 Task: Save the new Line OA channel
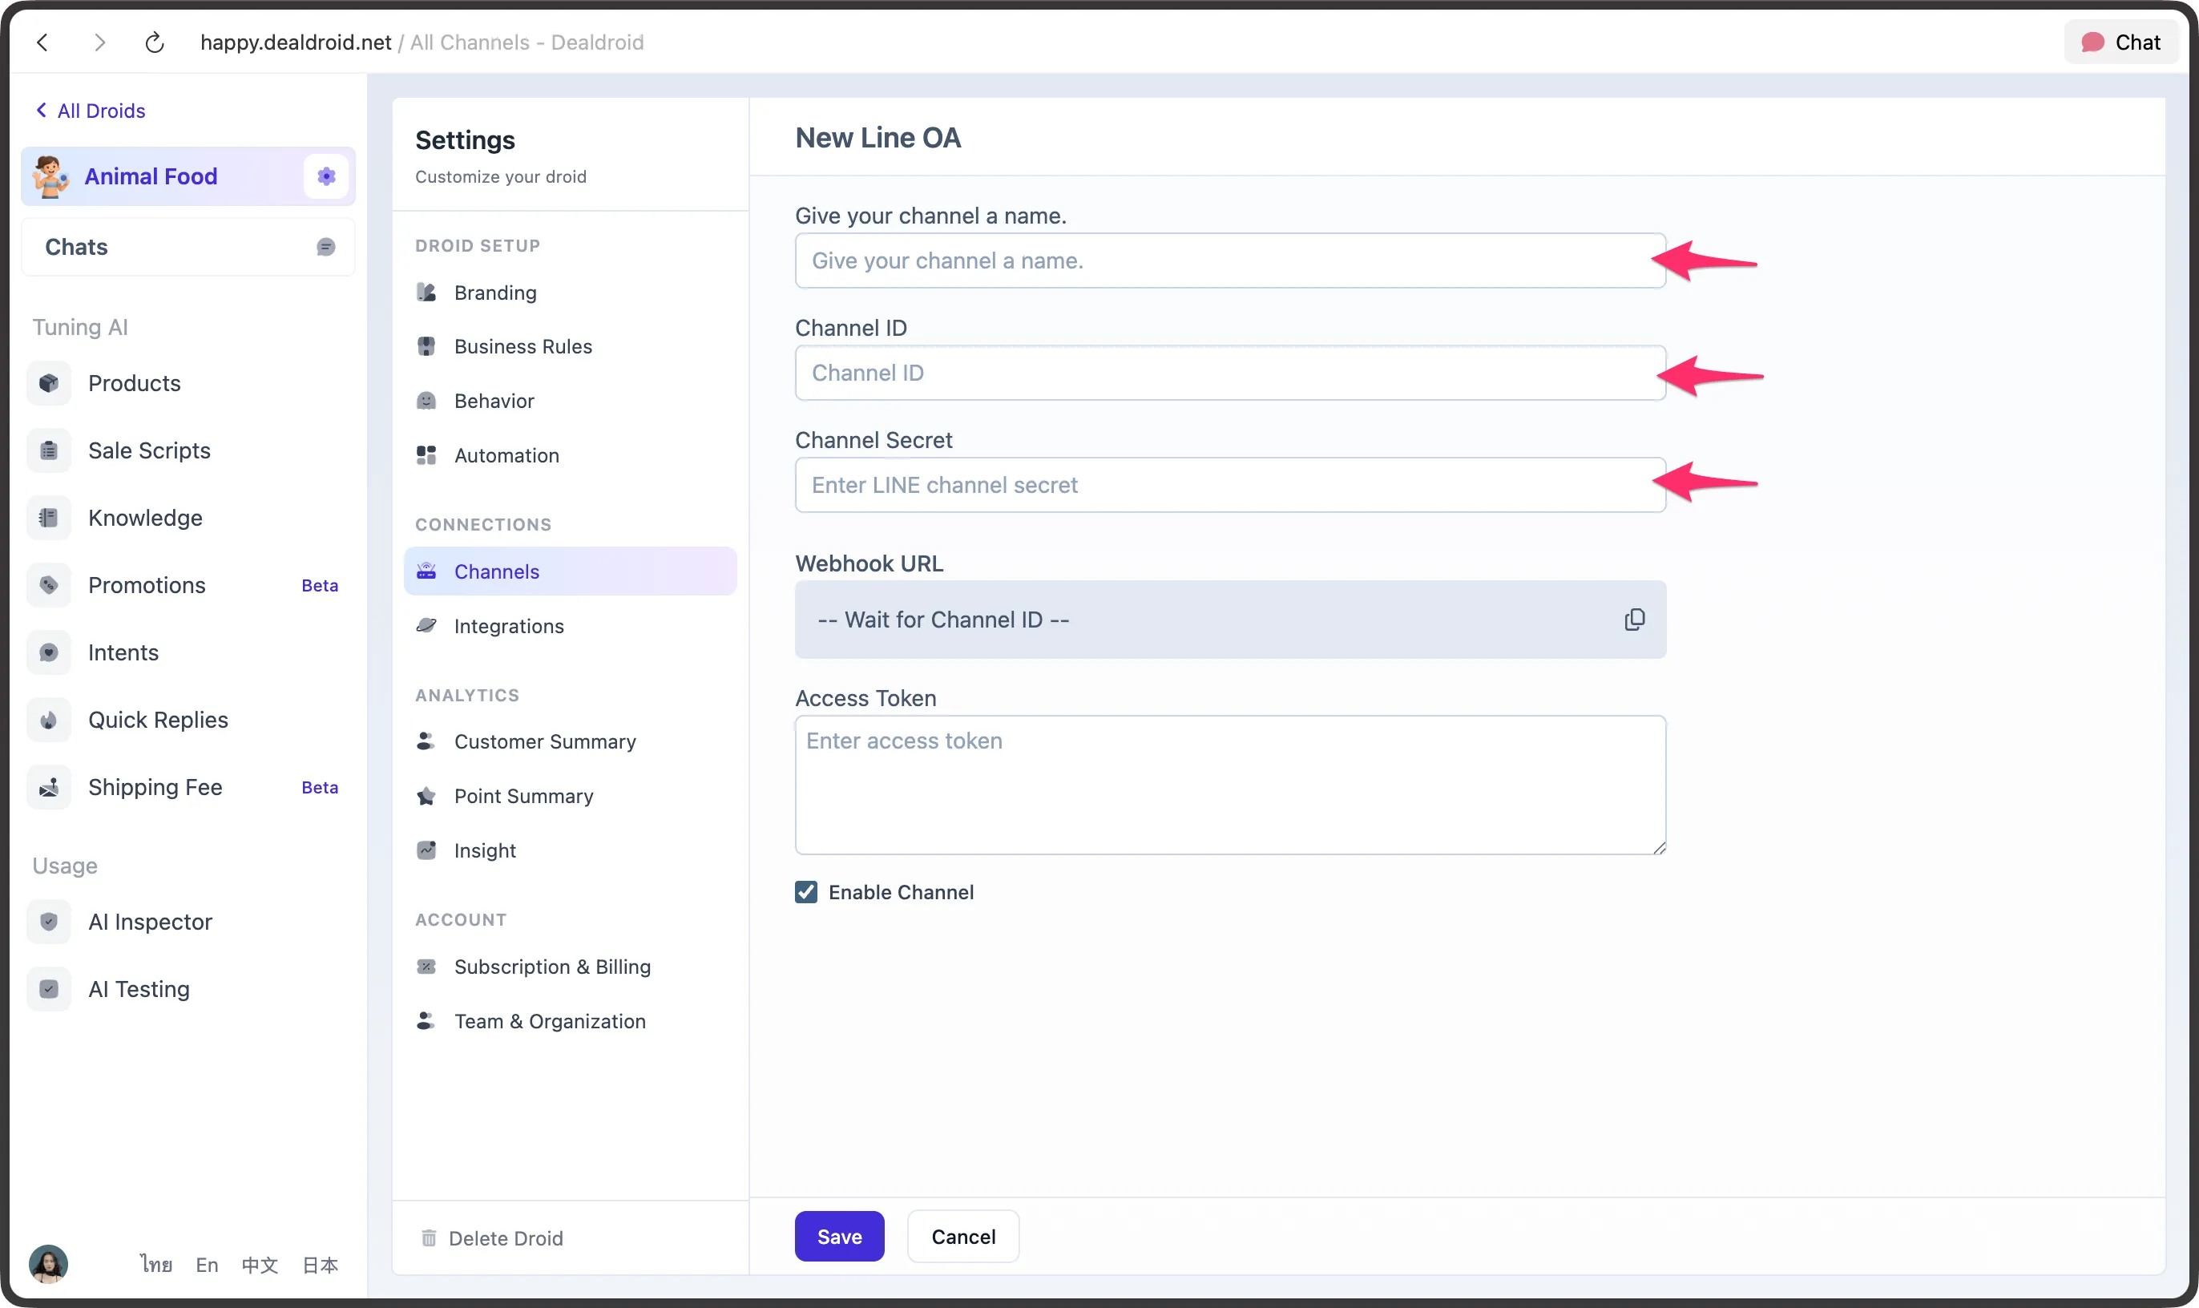point(838,1236)
